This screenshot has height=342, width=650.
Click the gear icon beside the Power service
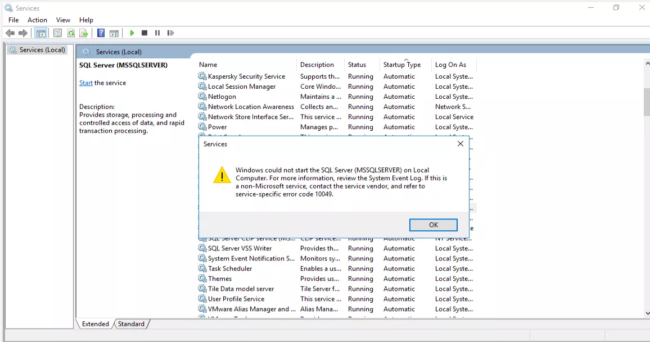tap(202, 127)
